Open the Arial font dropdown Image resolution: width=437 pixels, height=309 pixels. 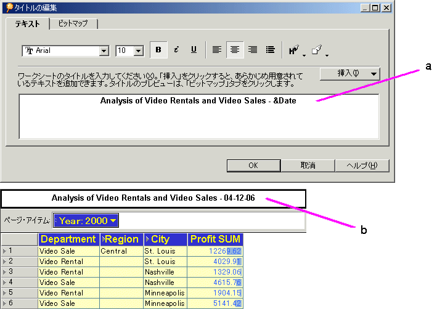(x=104, y=51)
